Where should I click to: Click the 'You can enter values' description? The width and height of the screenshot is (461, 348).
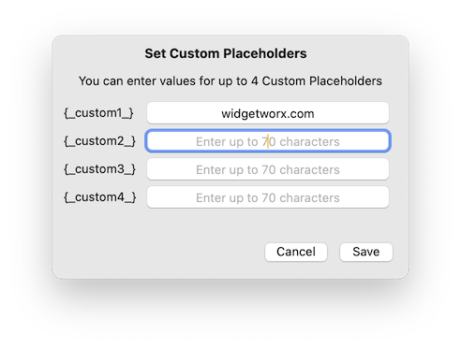click(x=230, y=81)
